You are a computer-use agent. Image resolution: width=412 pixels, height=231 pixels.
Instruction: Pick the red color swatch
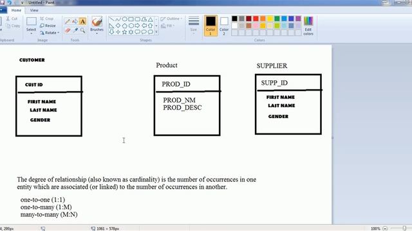[x=256, y=19]
